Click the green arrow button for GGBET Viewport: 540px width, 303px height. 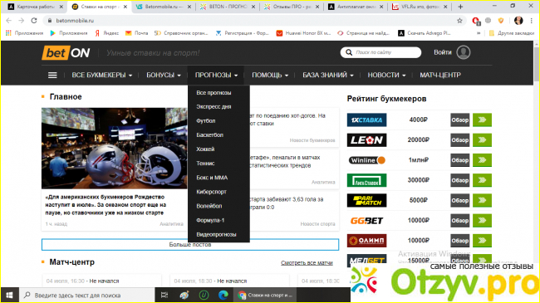[482, 220]
